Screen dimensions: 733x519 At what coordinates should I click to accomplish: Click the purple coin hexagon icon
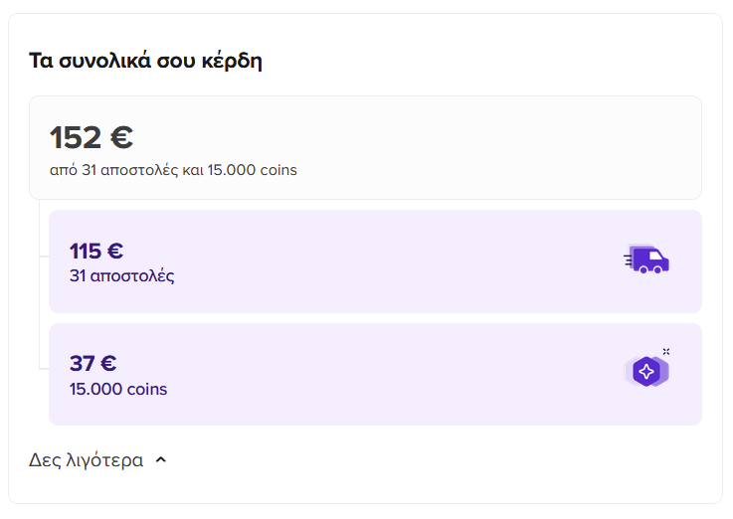coord(646,372)
